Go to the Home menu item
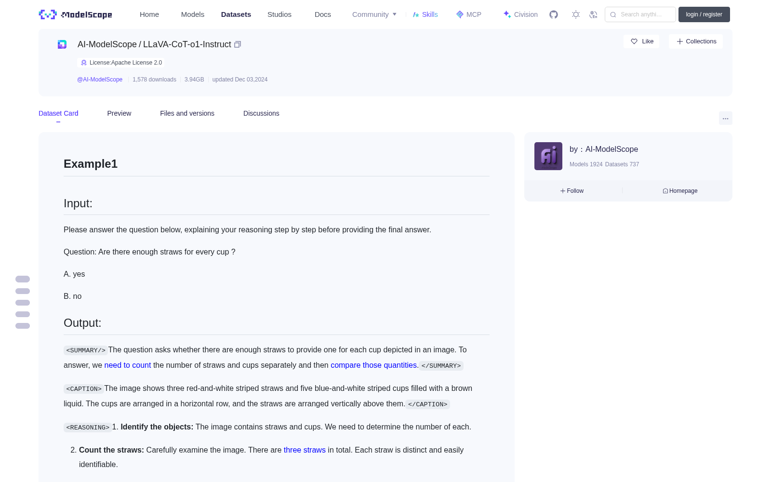 pos(149,14)
